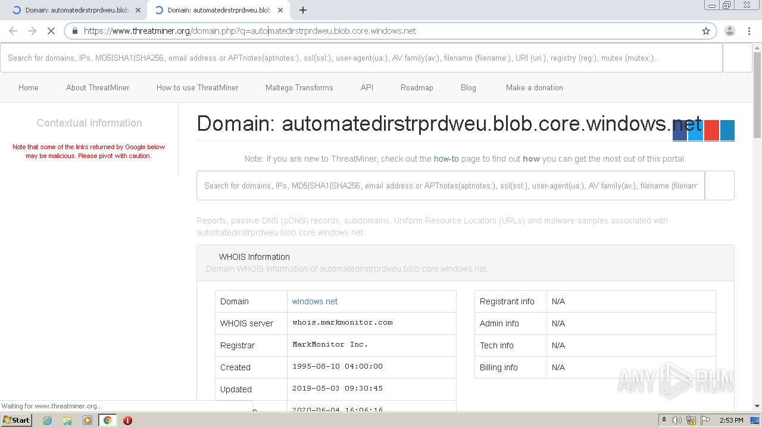Select the MarkMonitor Inc. registrar value

pyautogui.click(x=330, y=344)
